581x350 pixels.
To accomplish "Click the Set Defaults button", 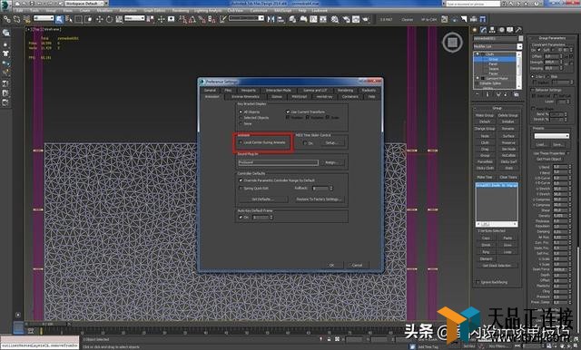I will click(262, 199).
